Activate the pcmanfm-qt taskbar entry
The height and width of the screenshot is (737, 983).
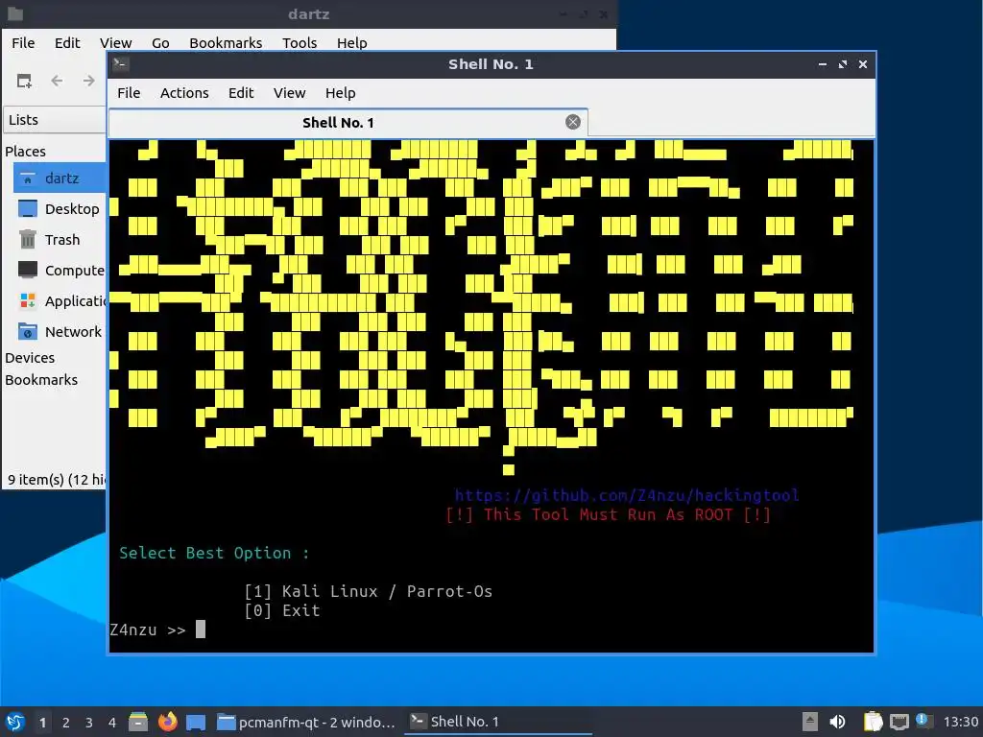coord(306,722)
